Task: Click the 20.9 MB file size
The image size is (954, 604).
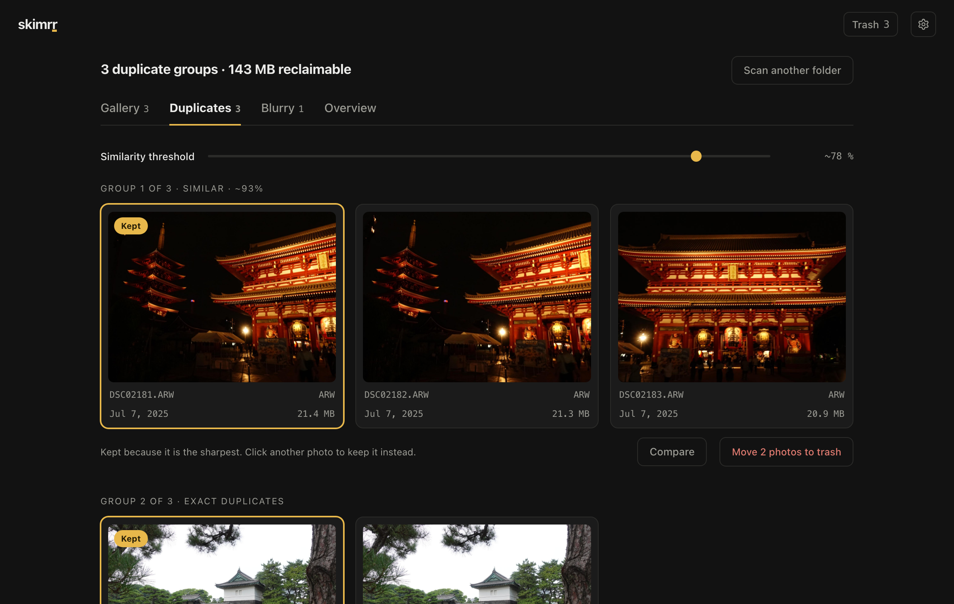Action: [826, 414]
